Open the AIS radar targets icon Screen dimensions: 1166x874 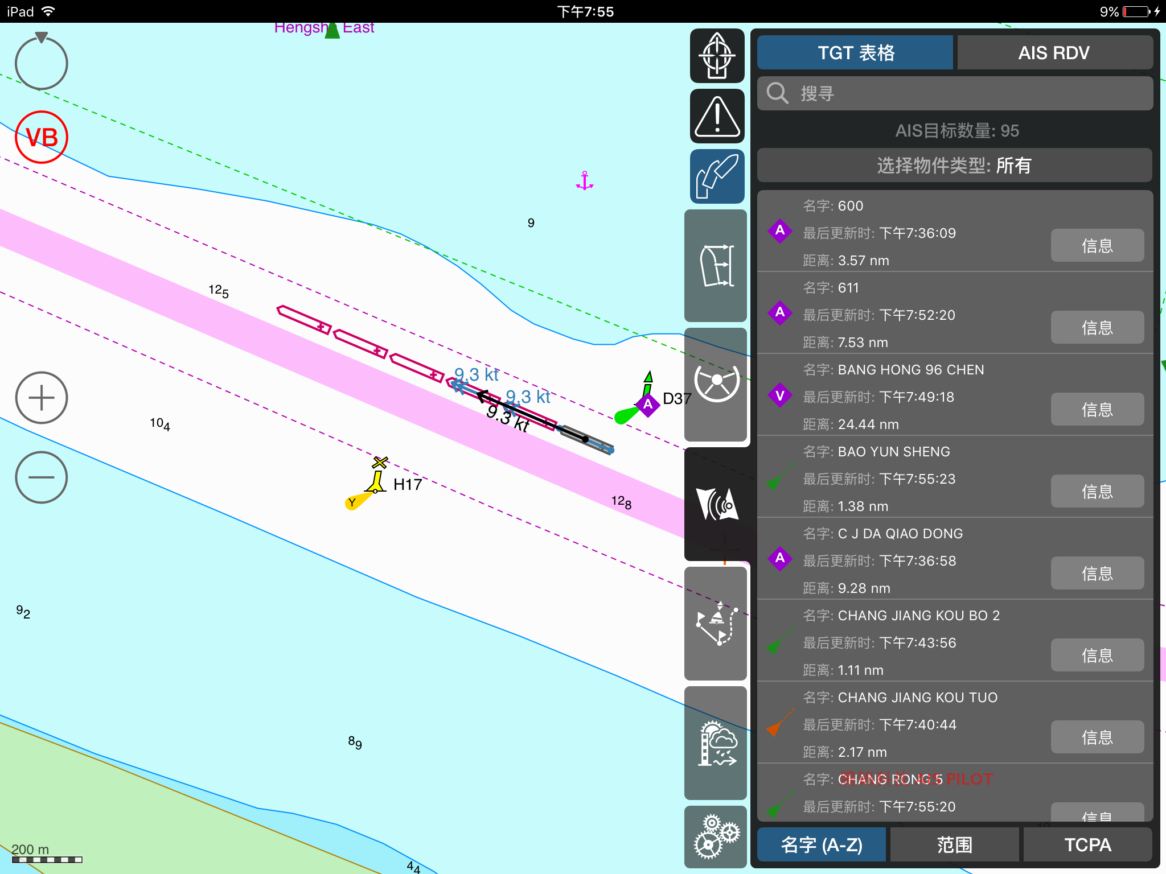716,504
